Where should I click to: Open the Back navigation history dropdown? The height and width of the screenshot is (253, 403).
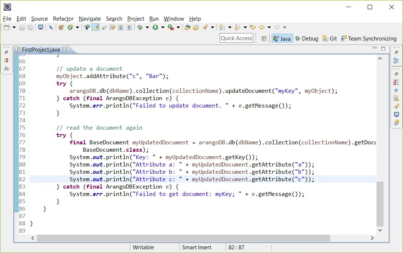[269, 27]
